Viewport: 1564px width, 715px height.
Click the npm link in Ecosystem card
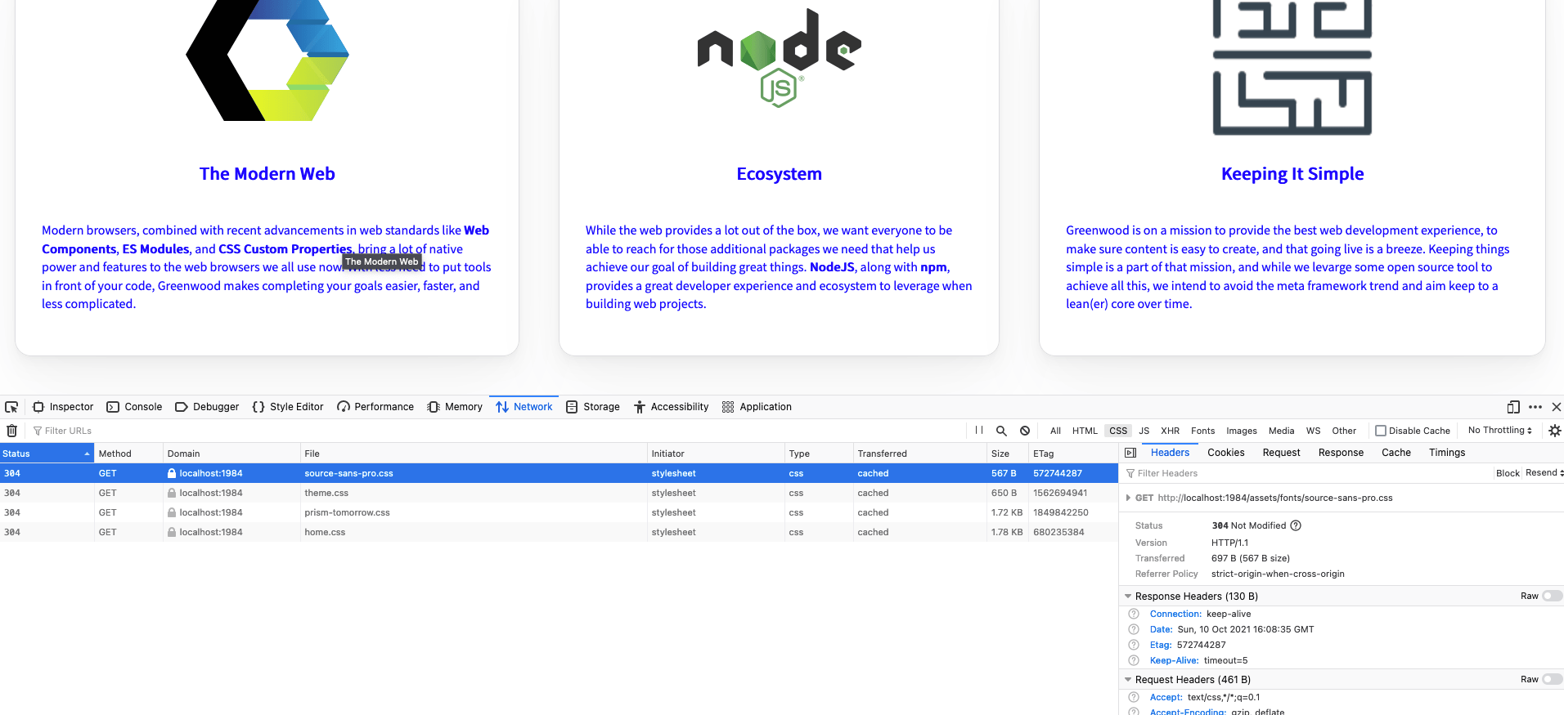click(x=933, y=267)
